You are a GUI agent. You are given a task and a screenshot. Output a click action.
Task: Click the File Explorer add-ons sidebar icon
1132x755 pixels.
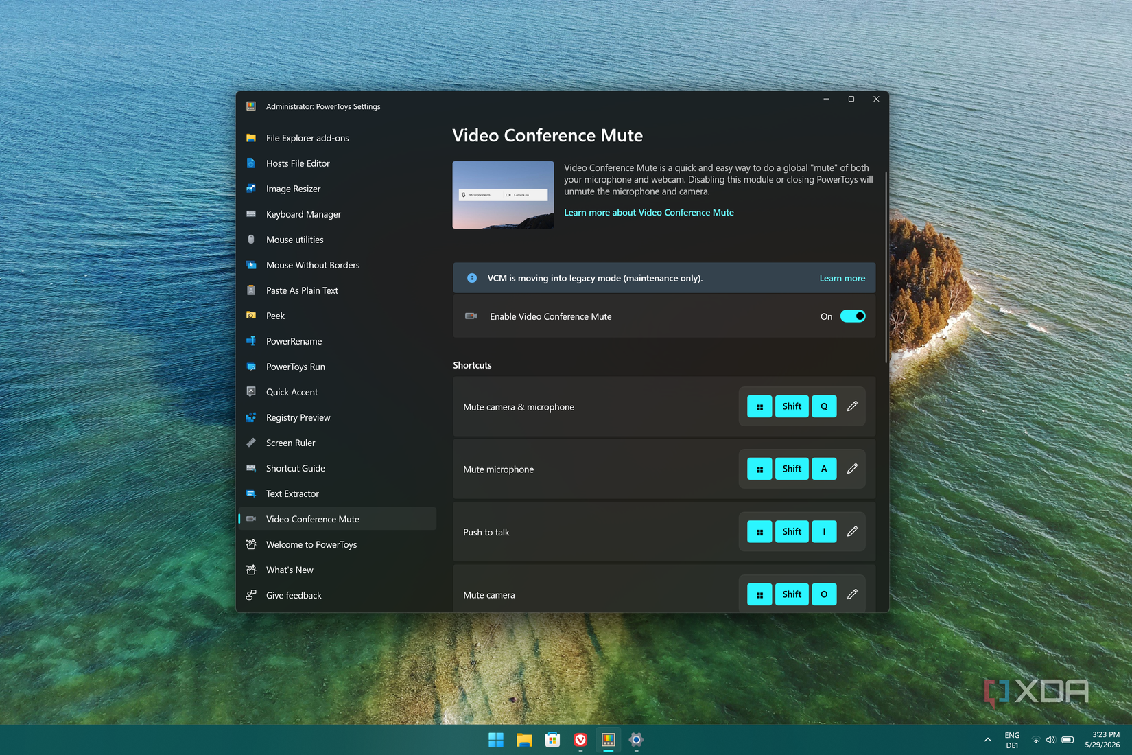click(x=251, y=138)
